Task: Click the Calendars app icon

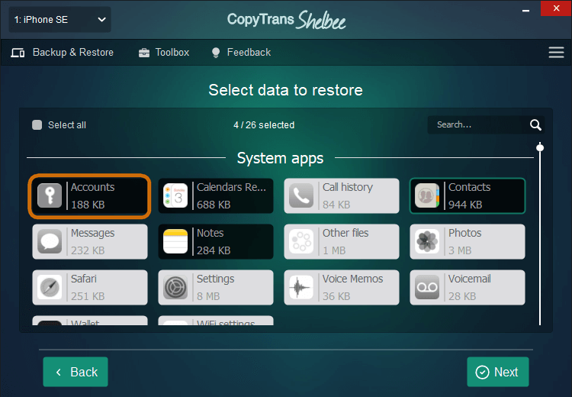Action: coord(175,195)
